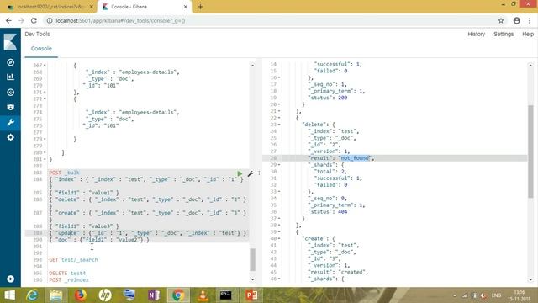
Task: Open Dashboard from the circular sidebar icon
Action: coord(11,92)
